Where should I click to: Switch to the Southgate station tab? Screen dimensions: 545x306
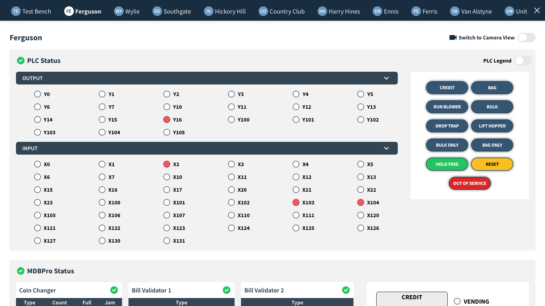[x=172, y=11]
